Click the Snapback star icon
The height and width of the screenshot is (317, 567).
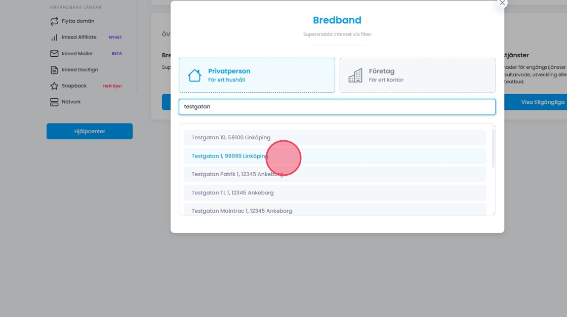54,86
